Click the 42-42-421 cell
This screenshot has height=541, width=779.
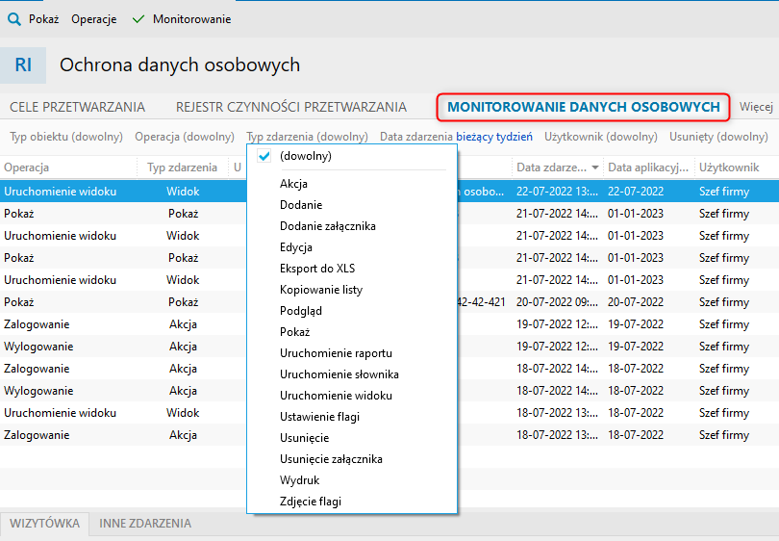click(481, 302)
